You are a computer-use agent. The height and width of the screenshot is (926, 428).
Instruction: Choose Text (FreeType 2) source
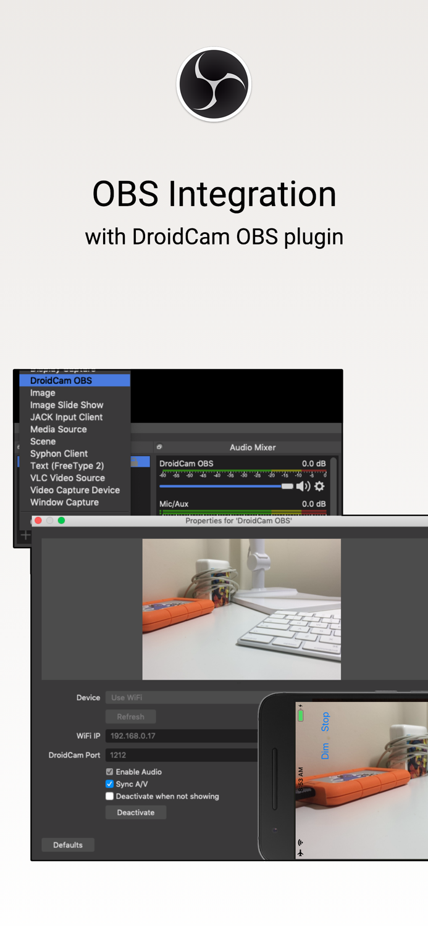pos(75,465)
